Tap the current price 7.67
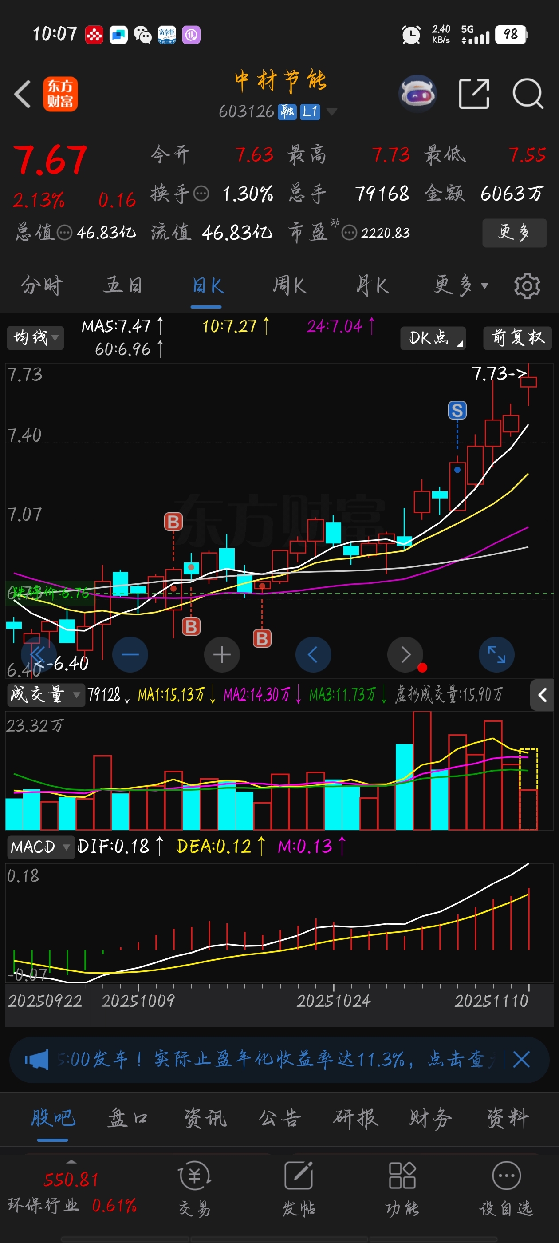The height and width of the screenshot is (1243, 559). [50, 161]
